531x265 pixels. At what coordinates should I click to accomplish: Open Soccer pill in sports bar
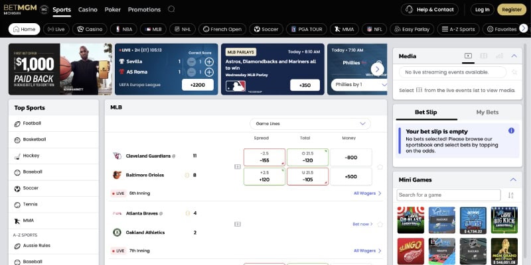pos(266,29)
